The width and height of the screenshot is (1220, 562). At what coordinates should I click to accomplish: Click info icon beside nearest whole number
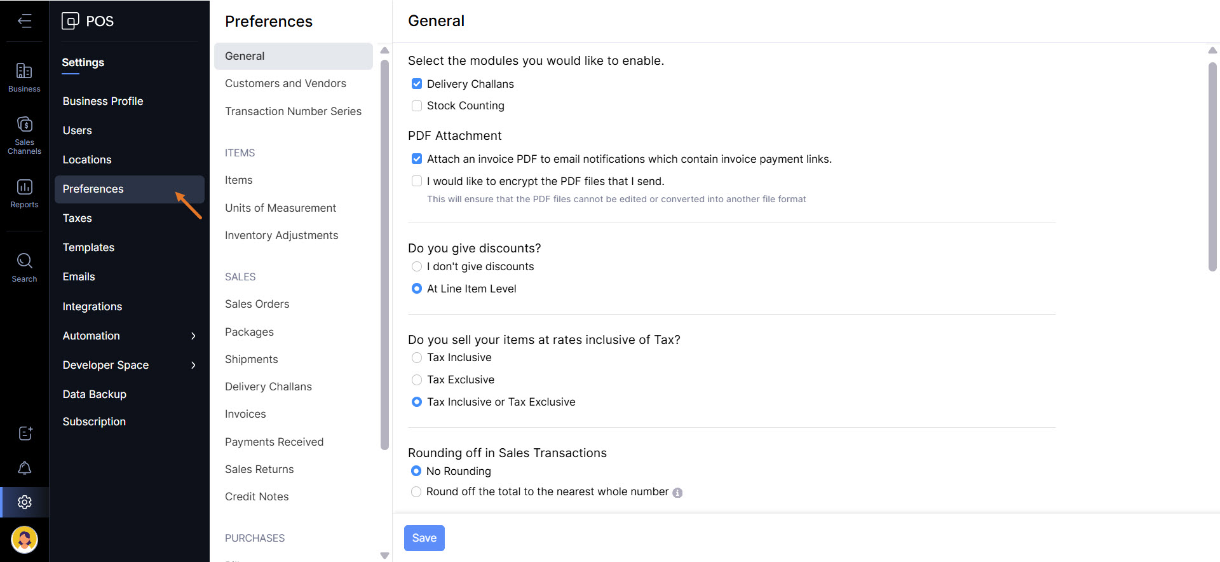[x=677, y=493]
